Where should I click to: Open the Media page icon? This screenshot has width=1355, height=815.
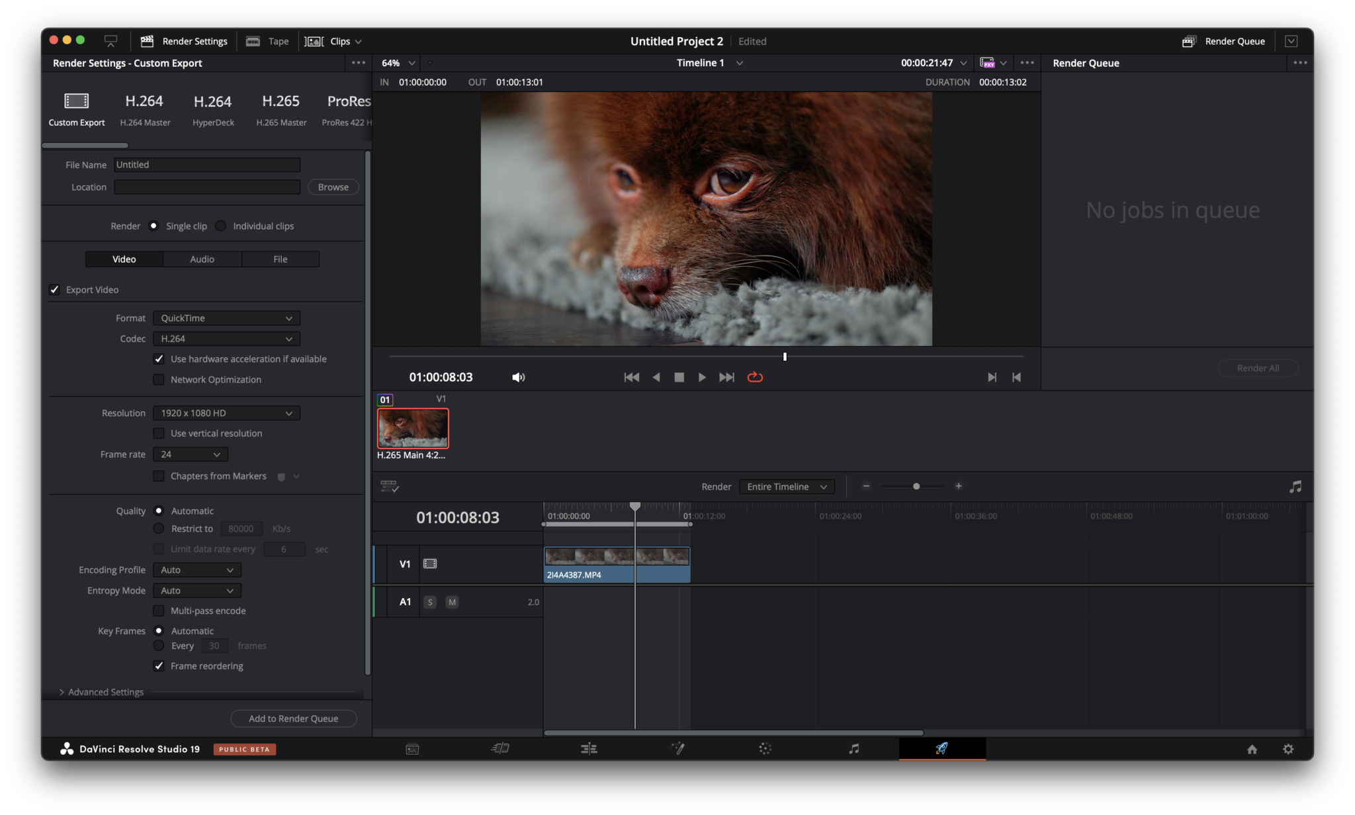pos(412,749)
